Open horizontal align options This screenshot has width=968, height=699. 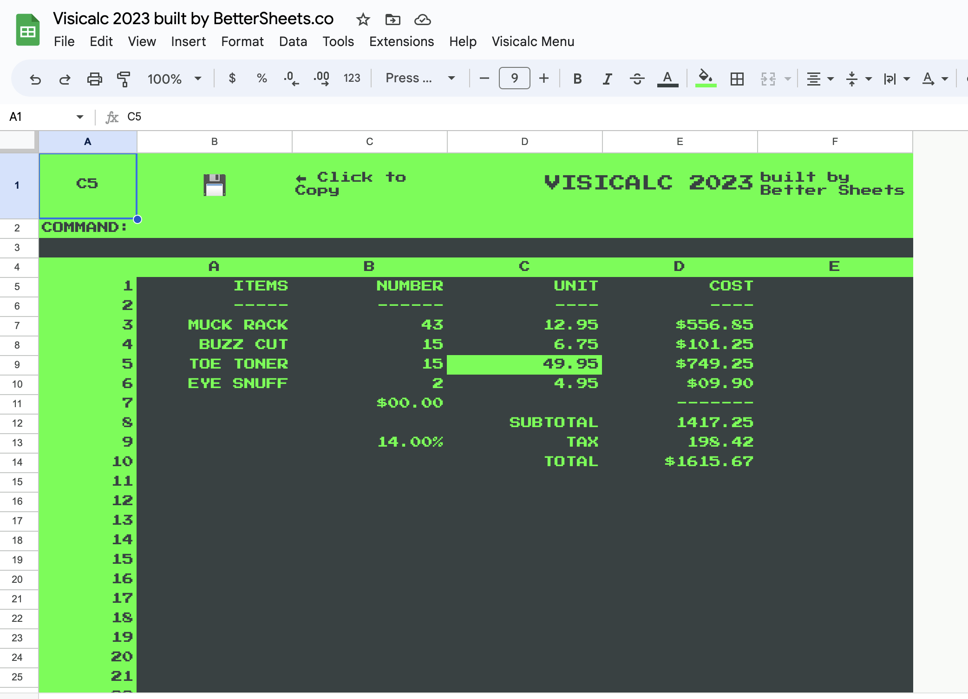[820, 79]
